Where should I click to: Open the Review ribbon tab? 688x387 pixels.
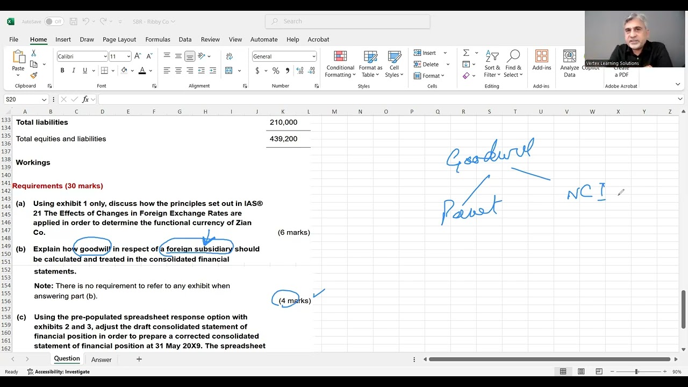pyautogui.click(x=210, y=39)
